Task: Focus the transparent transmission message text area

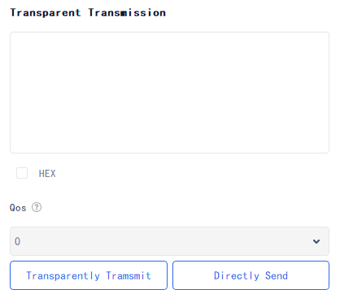Action: 169,93
